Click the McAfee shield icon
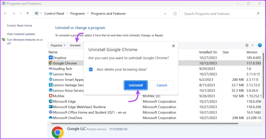This screenshot has width=266, height=139. coord(51,96)
